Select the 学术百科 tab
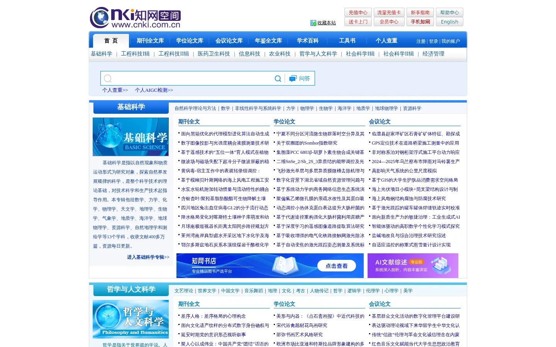 [308, 41]
